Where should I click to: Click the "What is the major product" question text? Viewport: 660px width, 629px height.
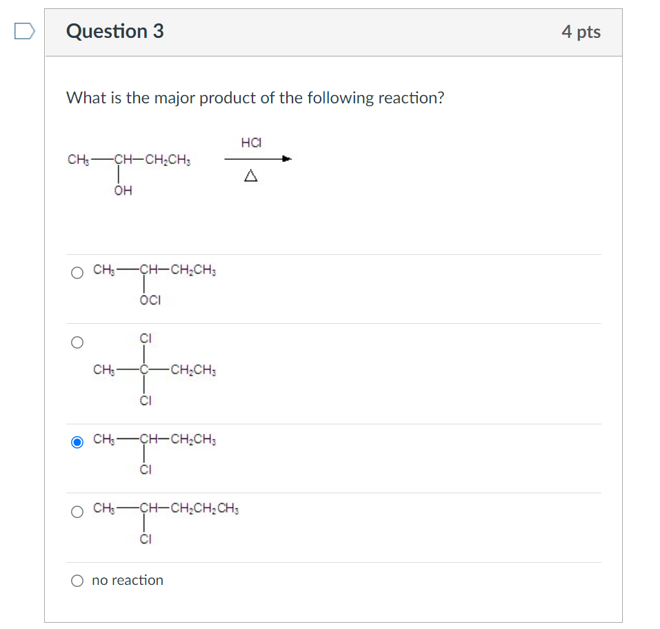pyautogui.click(x=255, y=98)
